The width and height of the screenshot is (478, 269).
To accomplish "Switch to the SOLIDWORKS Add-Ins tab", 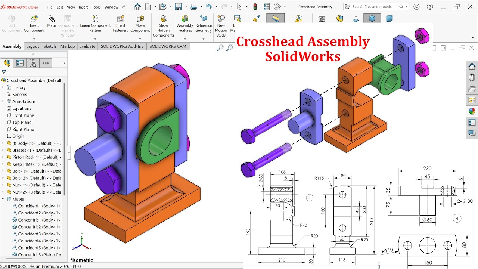I will [122, 46].
